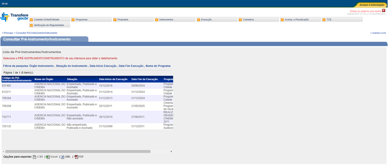The width and height of the screenshot is (388, 165).
Task: Select instrument row with code 837492
Action: [7, 86]
